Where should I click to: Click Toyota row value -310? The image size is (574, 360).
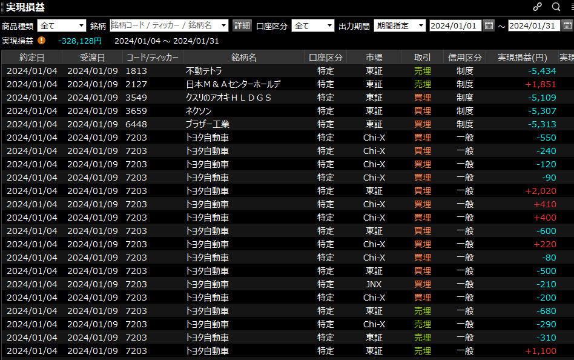(x=546, y=338)
